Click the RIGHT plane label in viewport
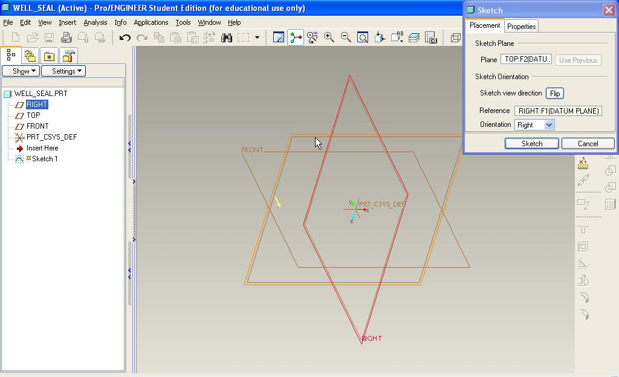The width and height of the screenshot is (619, 377). (372, 338)
